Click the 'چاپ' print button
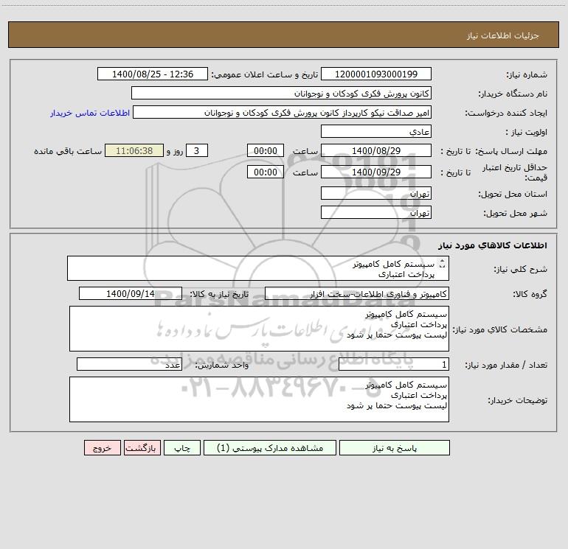Screen dimensions: 568x549 click(182, 447)
